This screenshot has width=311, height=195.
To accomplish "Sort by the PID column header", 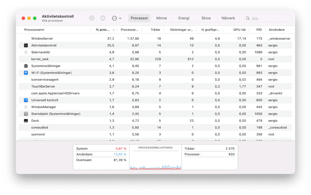I will [x=259, y=30].
